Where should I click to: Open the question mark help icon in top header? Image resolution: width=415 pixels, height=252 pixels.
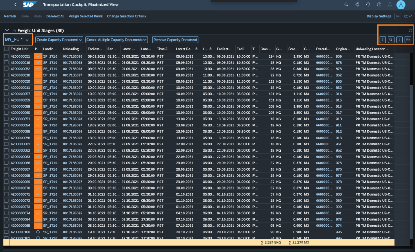click(379, 4)
